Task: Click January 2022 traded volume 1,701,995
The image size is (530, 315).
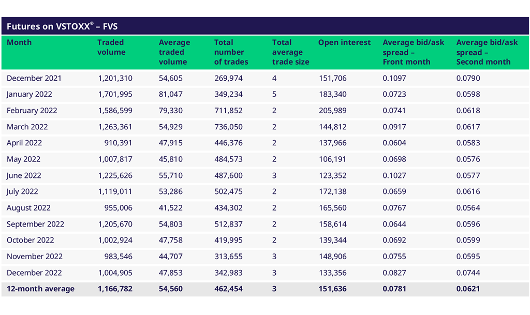Action: (115, 94)
